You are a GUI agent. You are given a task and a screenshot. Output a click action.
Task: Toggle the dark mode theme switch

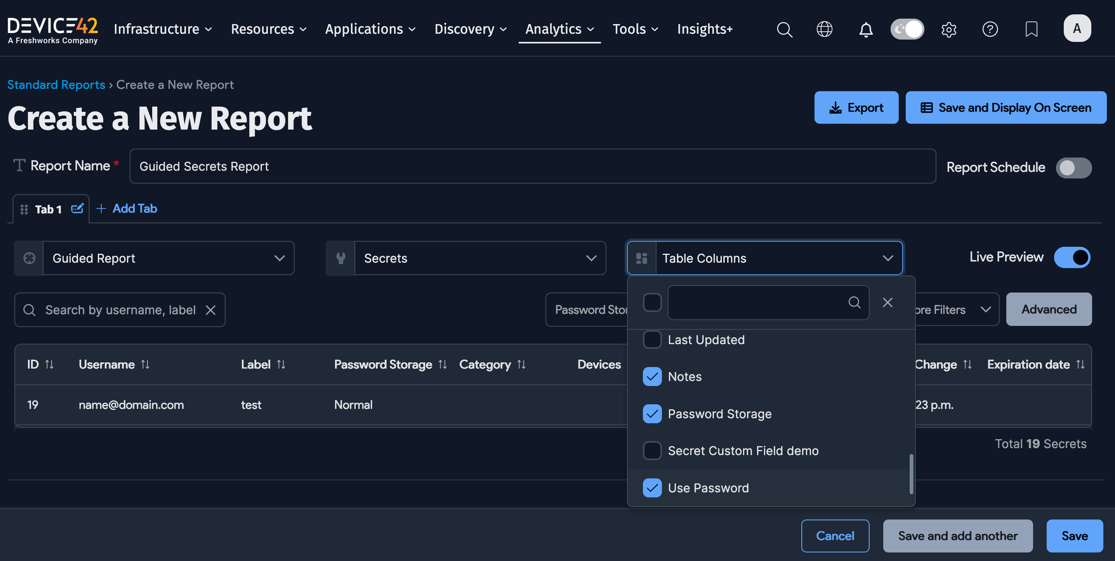pos(907,29)
